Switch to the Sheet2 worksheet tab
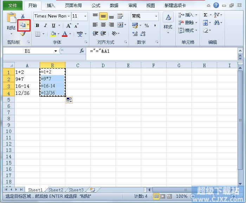246x203 pixels. tap(56, 190)
